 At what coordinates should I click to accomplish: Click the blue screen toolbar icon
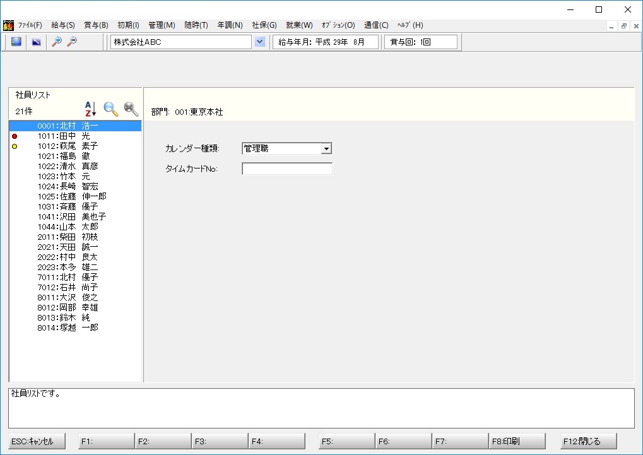coord(16,42)
